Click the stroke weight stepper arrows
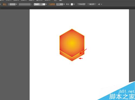 8,4
